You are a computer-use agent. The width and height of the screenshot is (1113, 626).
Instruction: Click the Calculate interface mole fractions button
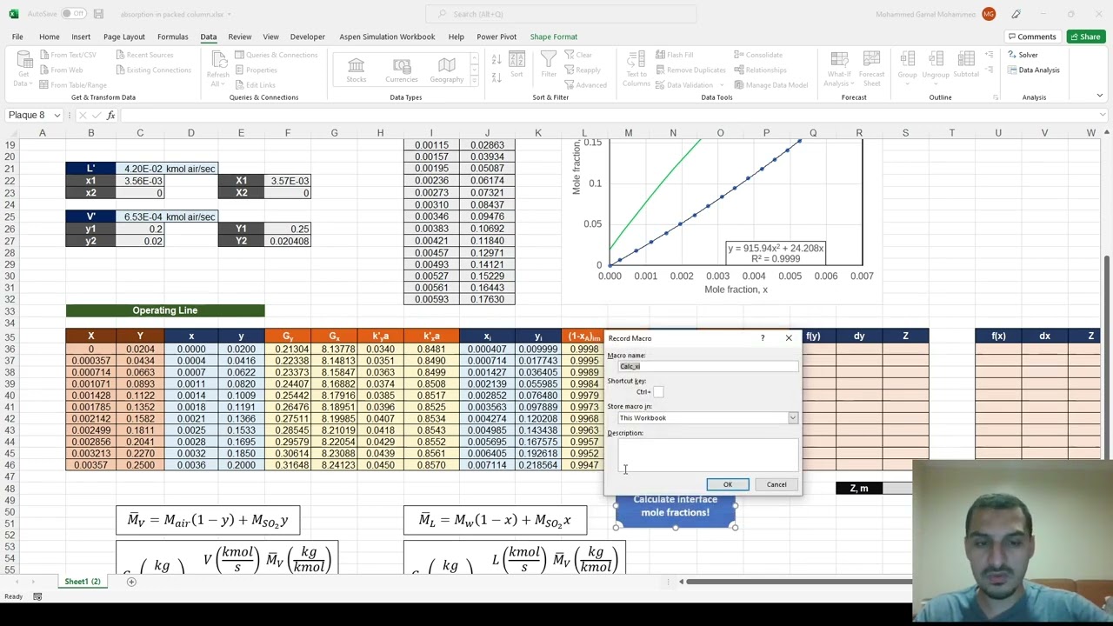[x=676, y=506]
